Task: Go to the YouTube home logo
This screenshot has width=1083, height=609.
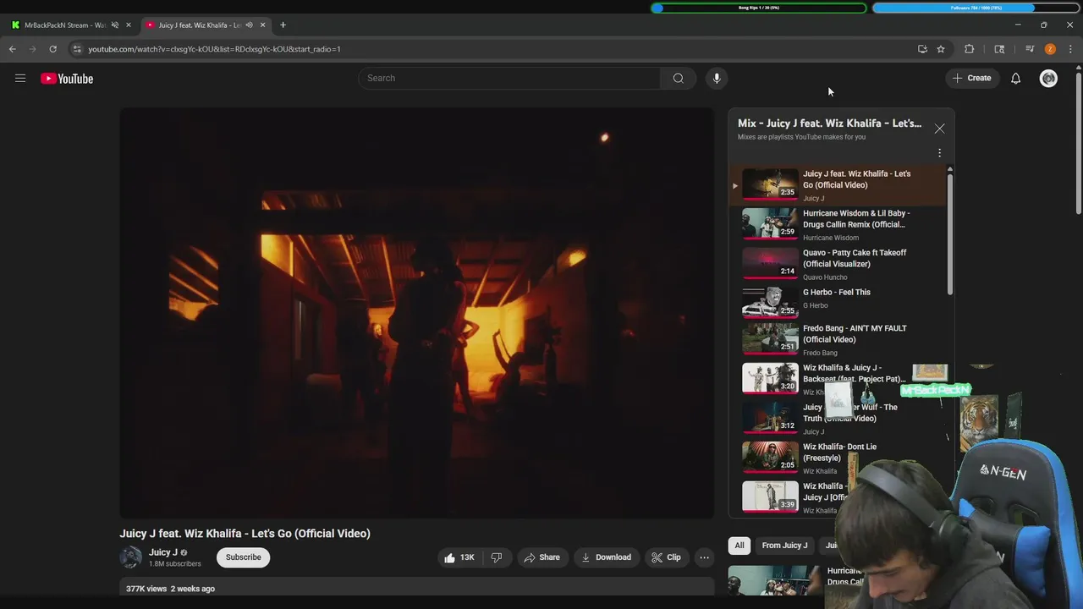Action: (x=67, y=79)
